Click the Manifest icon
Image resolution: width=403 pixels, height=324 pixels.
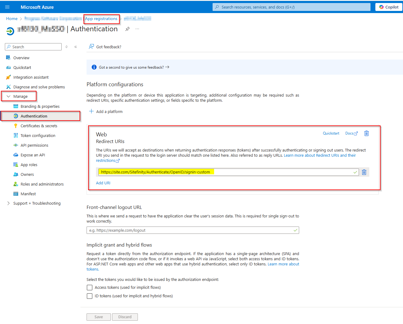16,194
